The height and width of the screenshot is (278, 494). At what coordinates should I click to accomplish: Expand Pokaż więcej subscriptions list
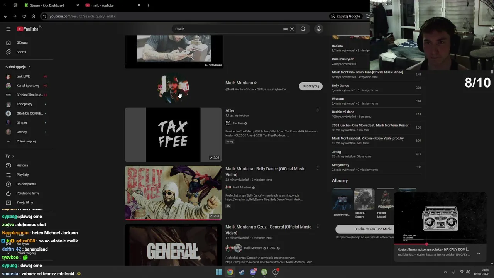tap(27, 141)
